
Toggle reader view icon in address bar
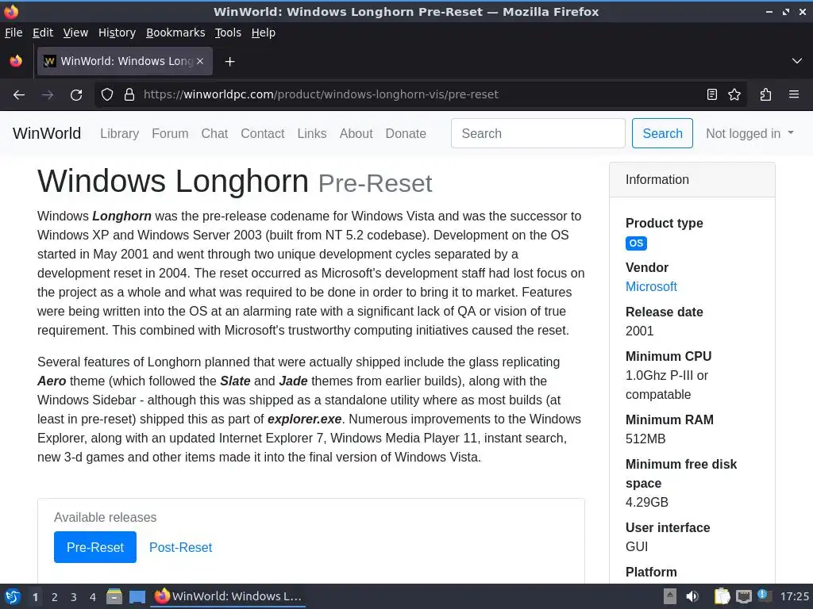click(712, 94)
